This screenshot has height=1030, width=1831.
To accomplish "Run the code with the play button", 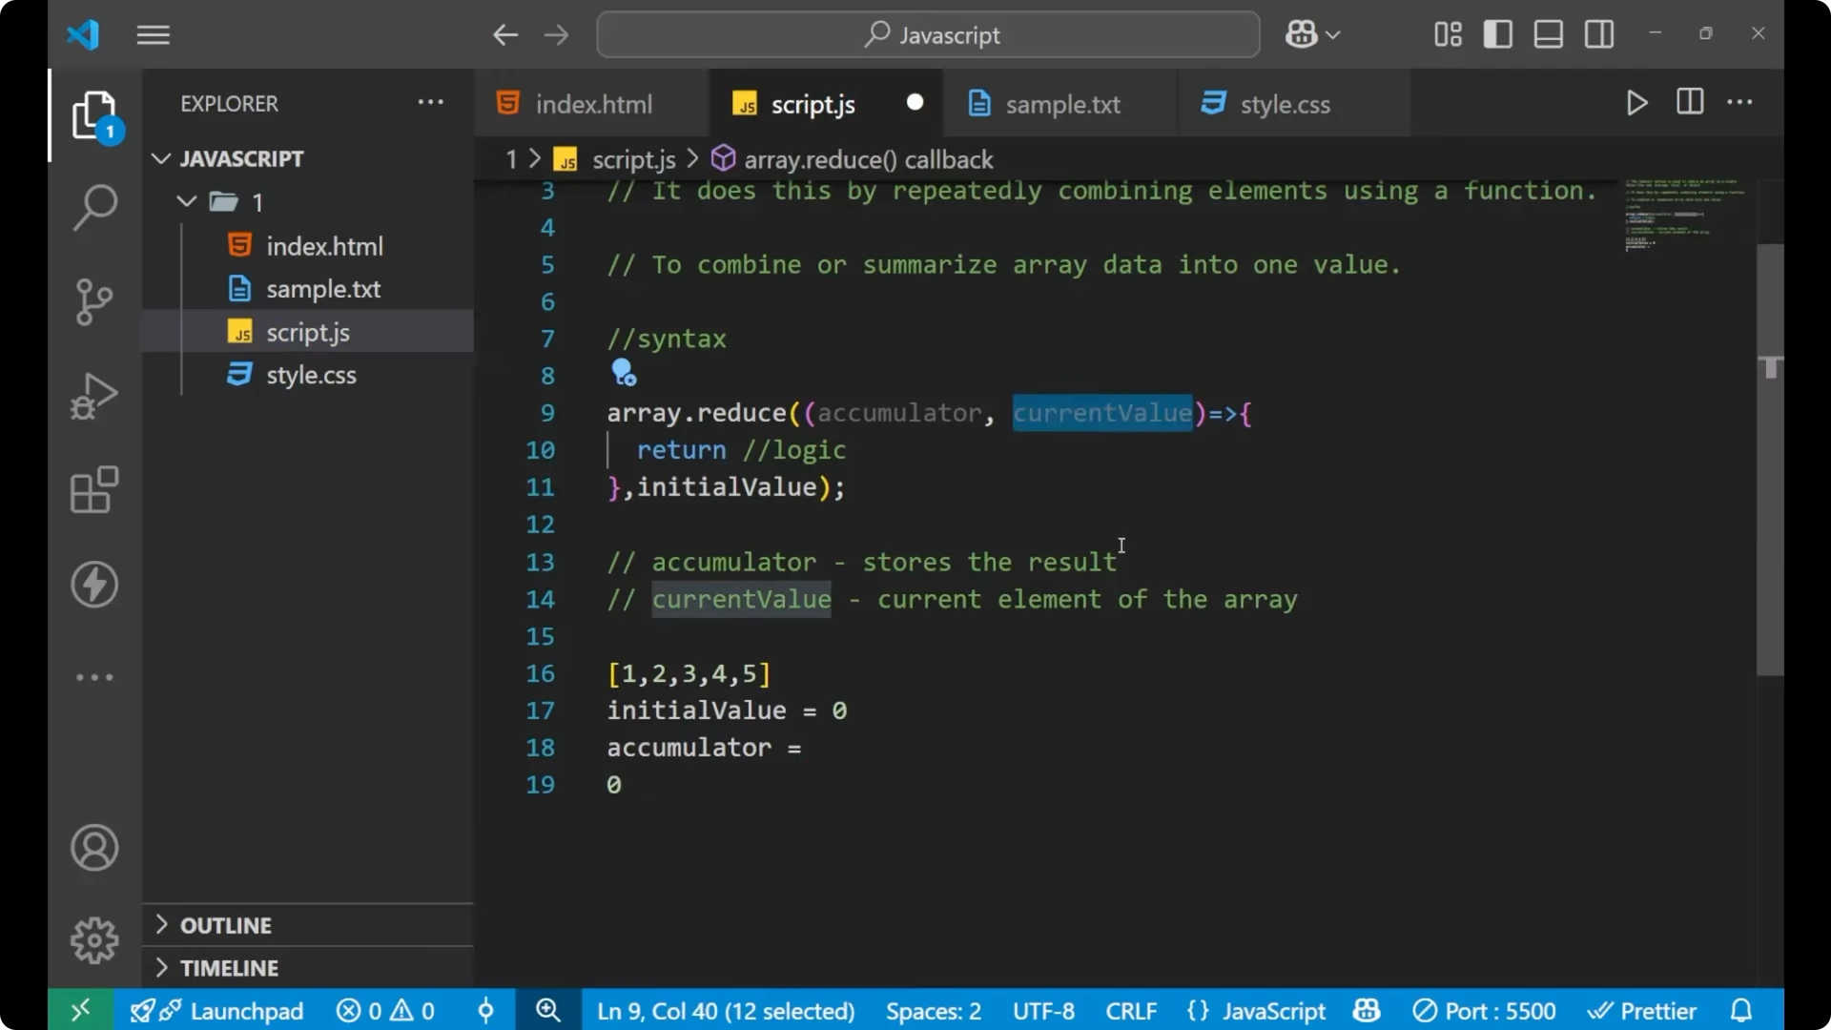I will pyautogui.click(x=1636, y=103).
